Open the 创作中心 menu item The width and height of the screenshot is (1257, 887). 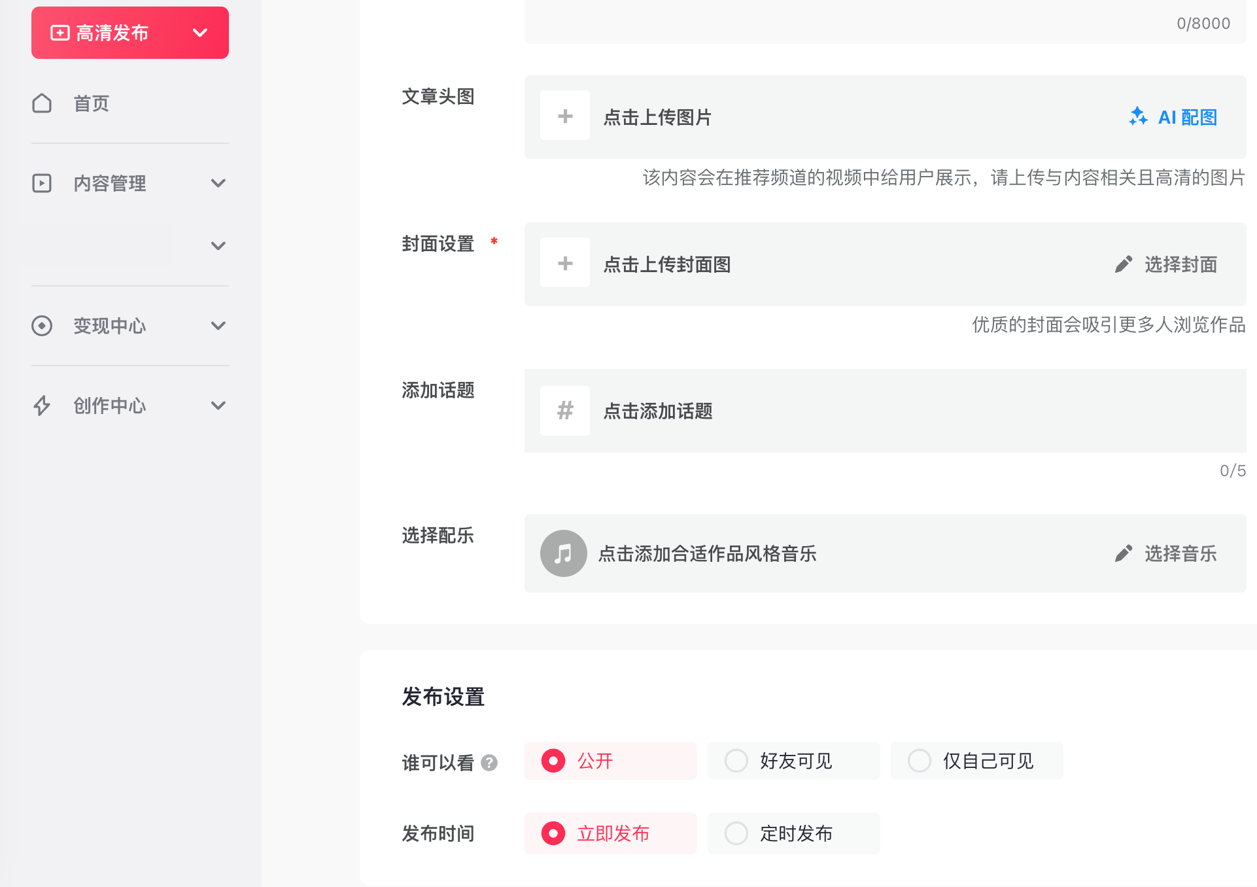[110, 406]
